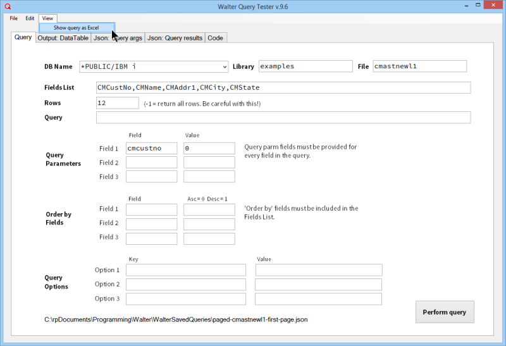Click Query Parameters Field 2 name box
This screenshot has height=346, width=506.
[151, 163]
